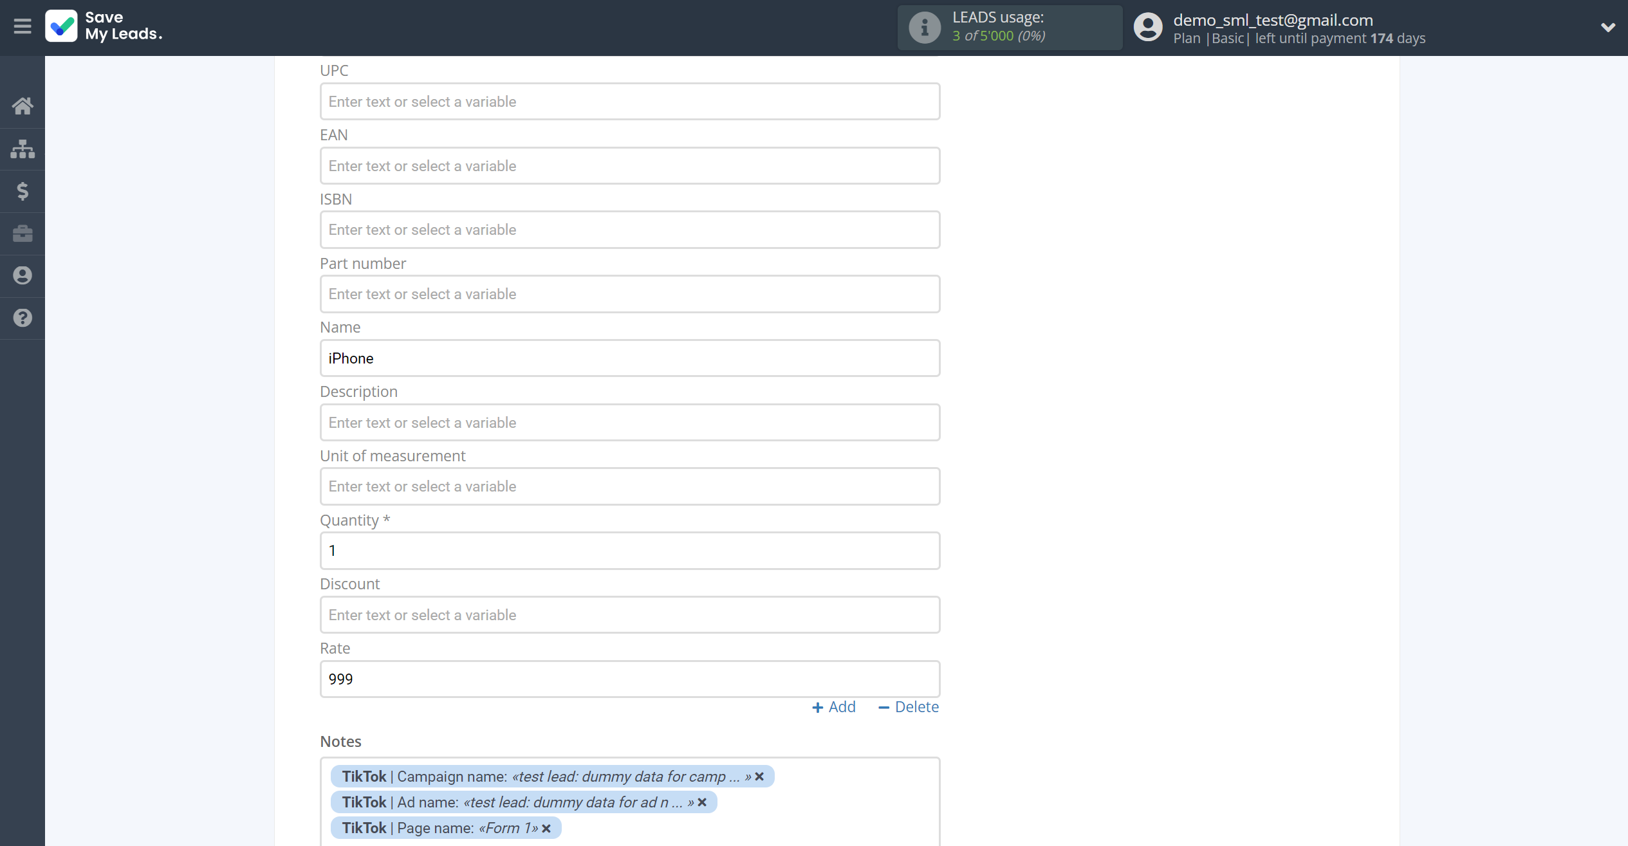The image size is (1628, 846).
Task: Focus the Discount input field
Action: click(x=630, y=615)
